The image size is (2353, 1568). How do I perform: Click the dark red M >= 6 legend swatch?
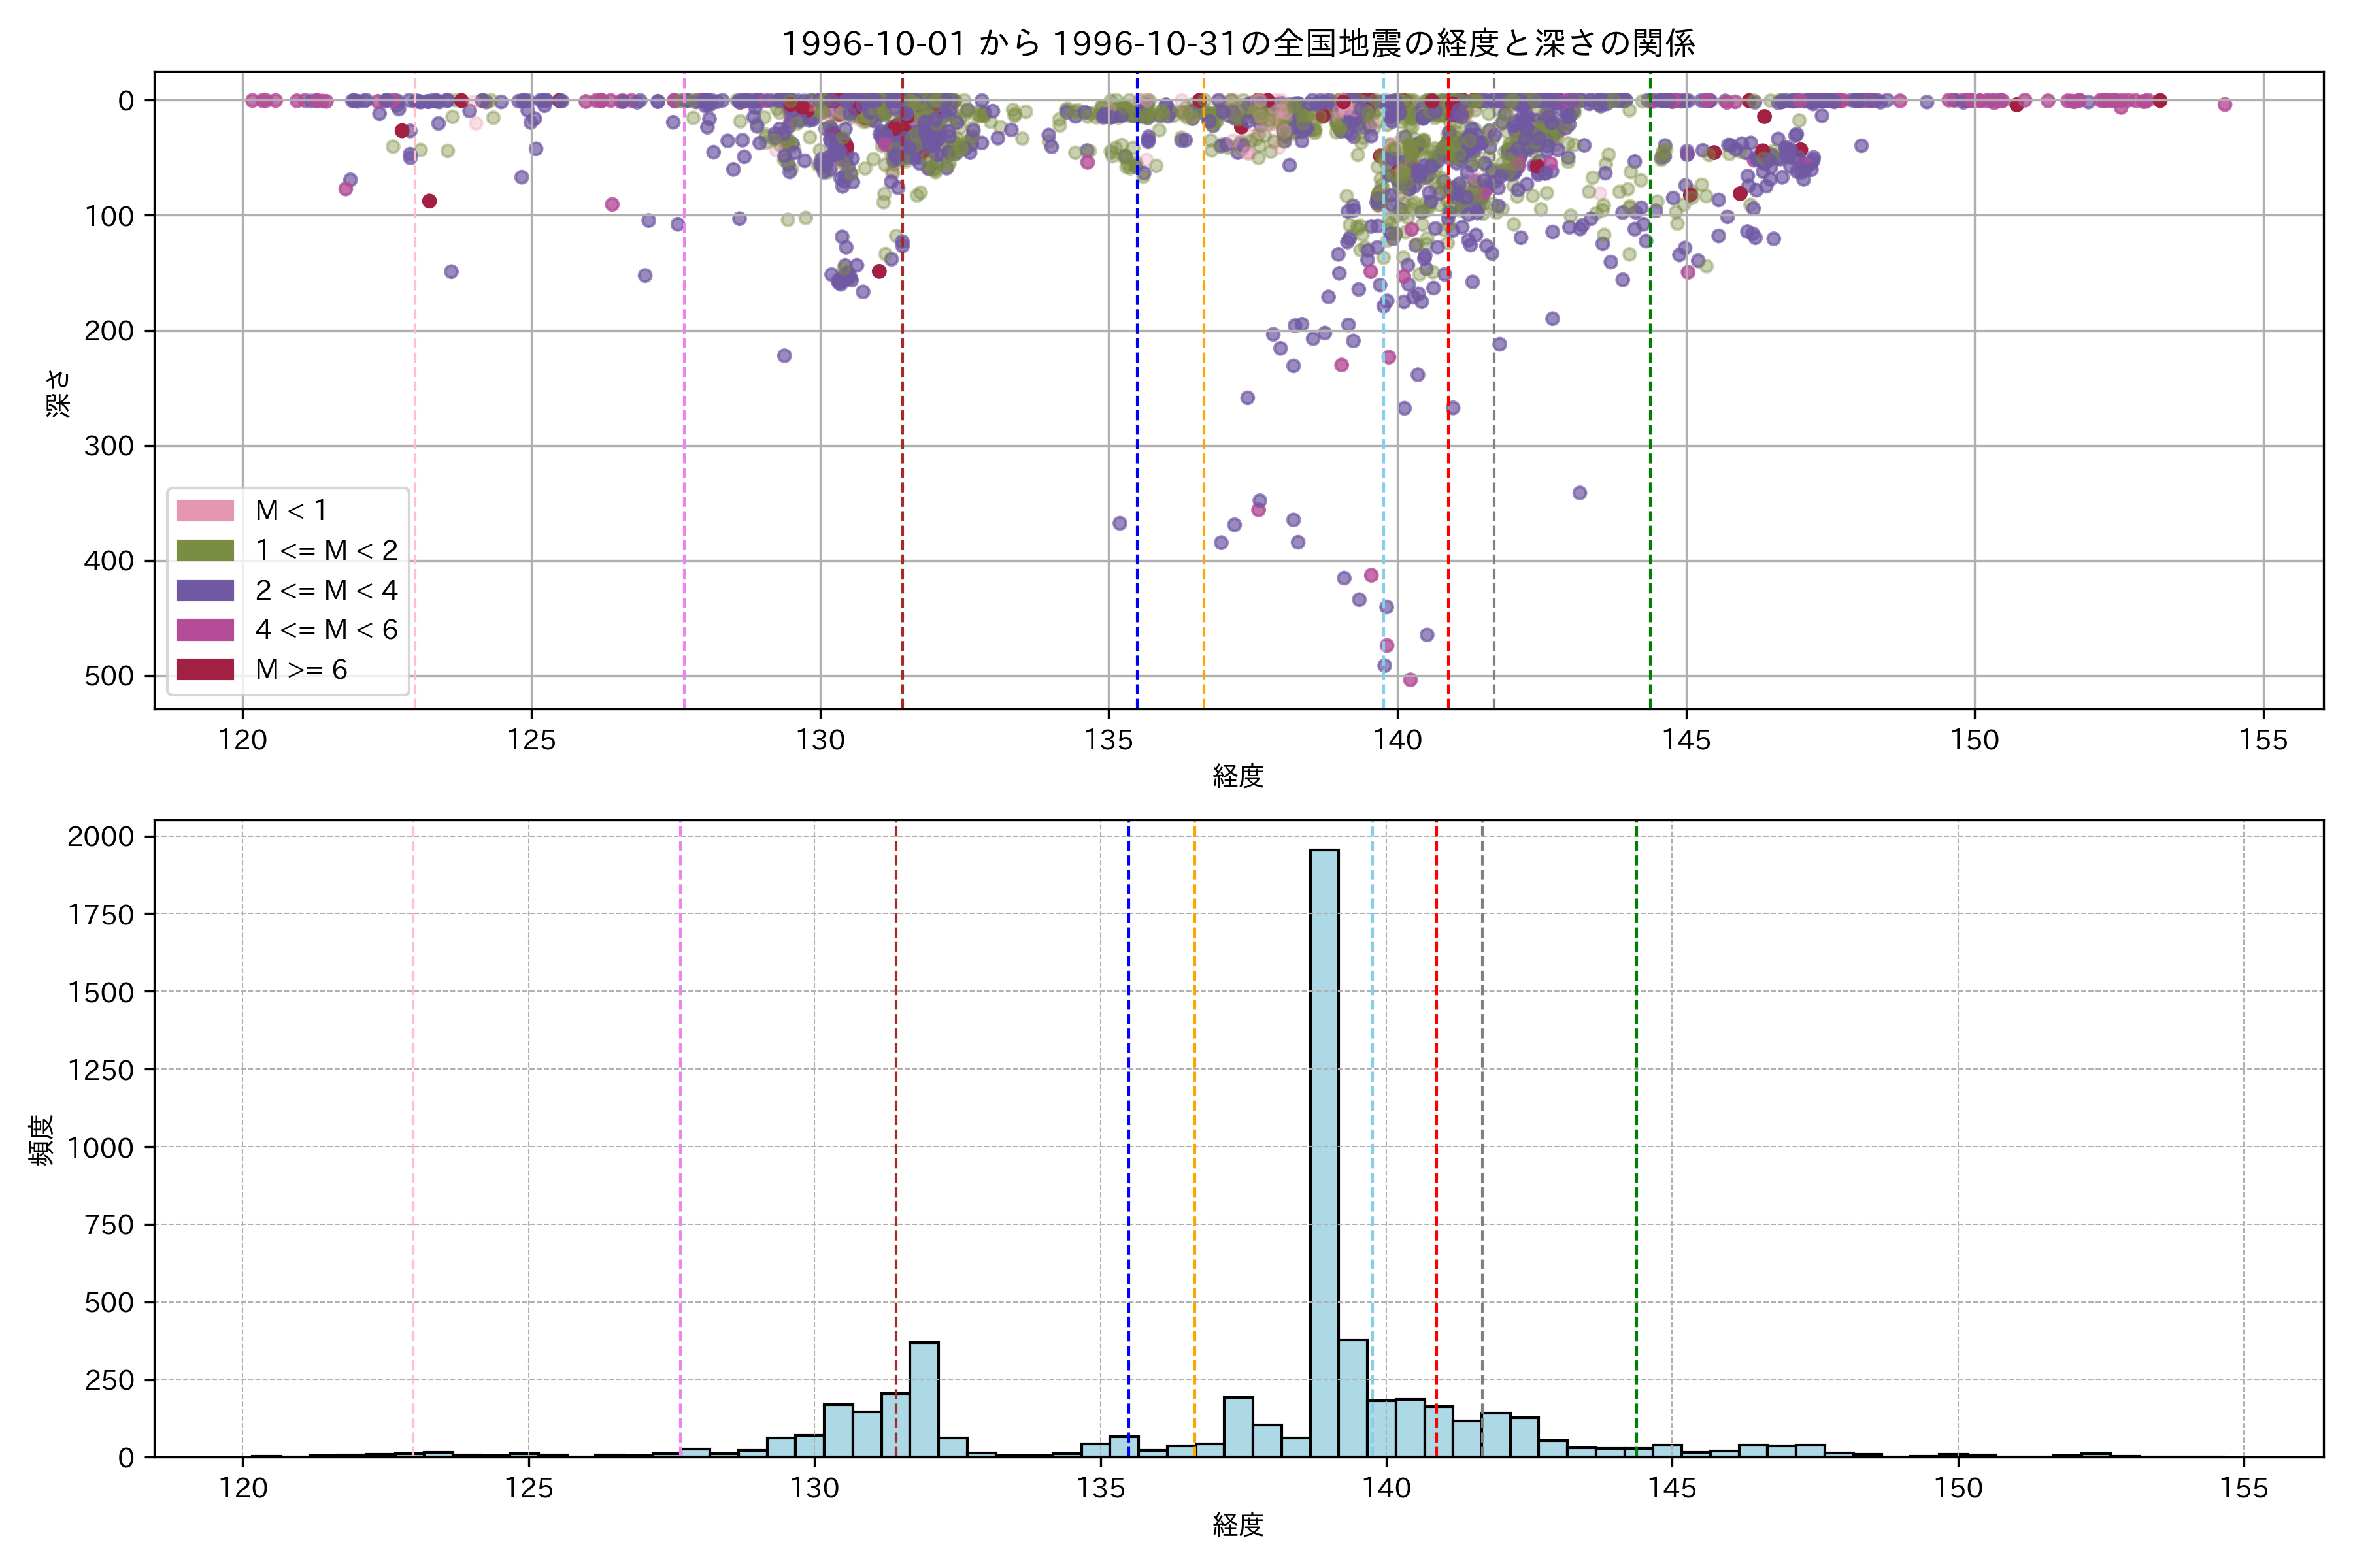click(205, 669)
